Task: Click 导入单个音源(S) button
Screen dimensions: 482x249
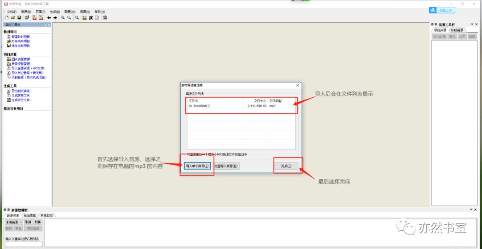Action: tap(197, 166)
